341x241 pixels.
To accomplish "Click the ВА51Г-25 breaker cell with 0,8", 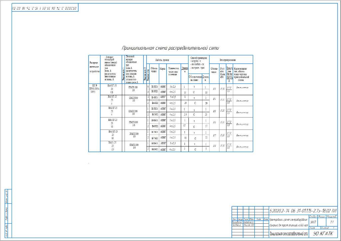I will (112, 89).
